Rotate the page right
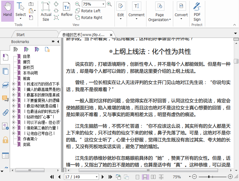This screenshot has width=239, height=181. point(89,18)
